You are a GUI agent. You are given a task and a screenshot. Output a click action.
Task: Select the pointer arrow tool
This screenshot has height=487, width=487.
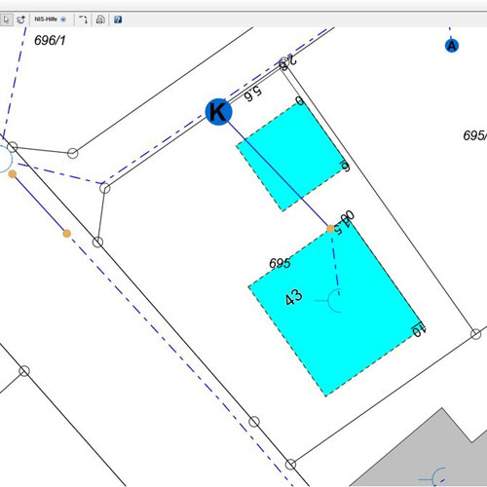[6, 19]
